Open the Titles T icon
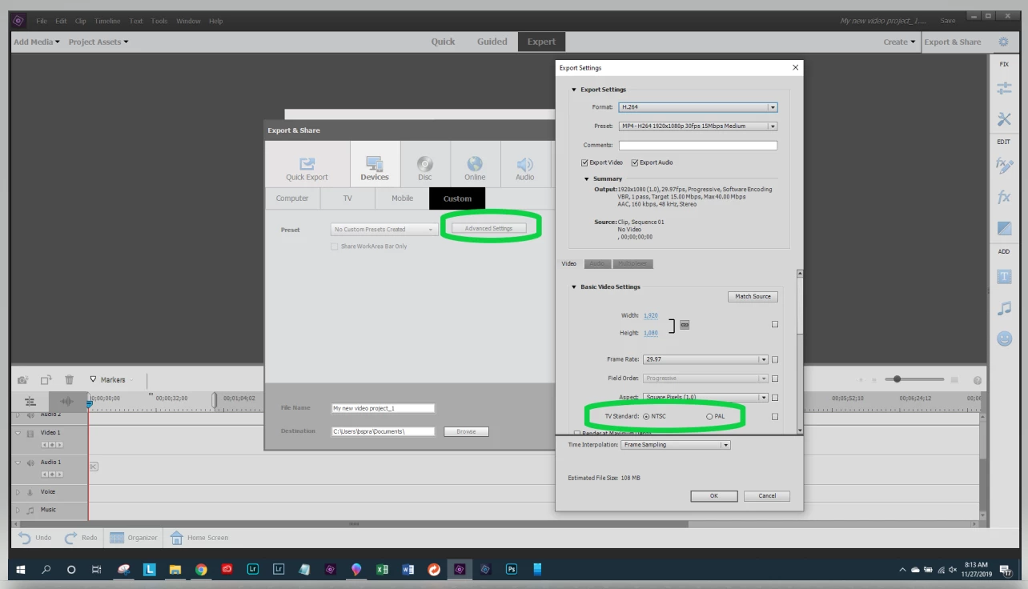The width and height of the screenshot is (1028, 589). [x=1004, y=277]
